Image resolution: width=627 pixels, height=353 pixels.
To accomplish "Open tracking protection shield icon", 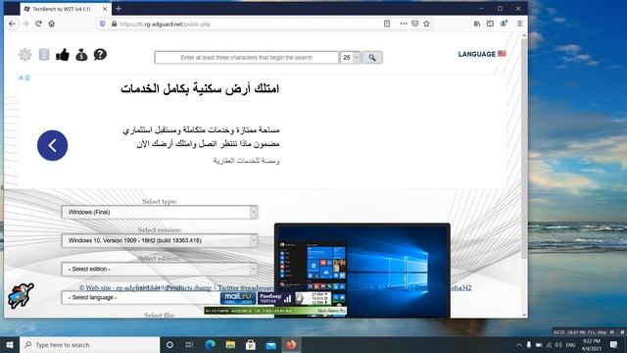I will 102,24.
